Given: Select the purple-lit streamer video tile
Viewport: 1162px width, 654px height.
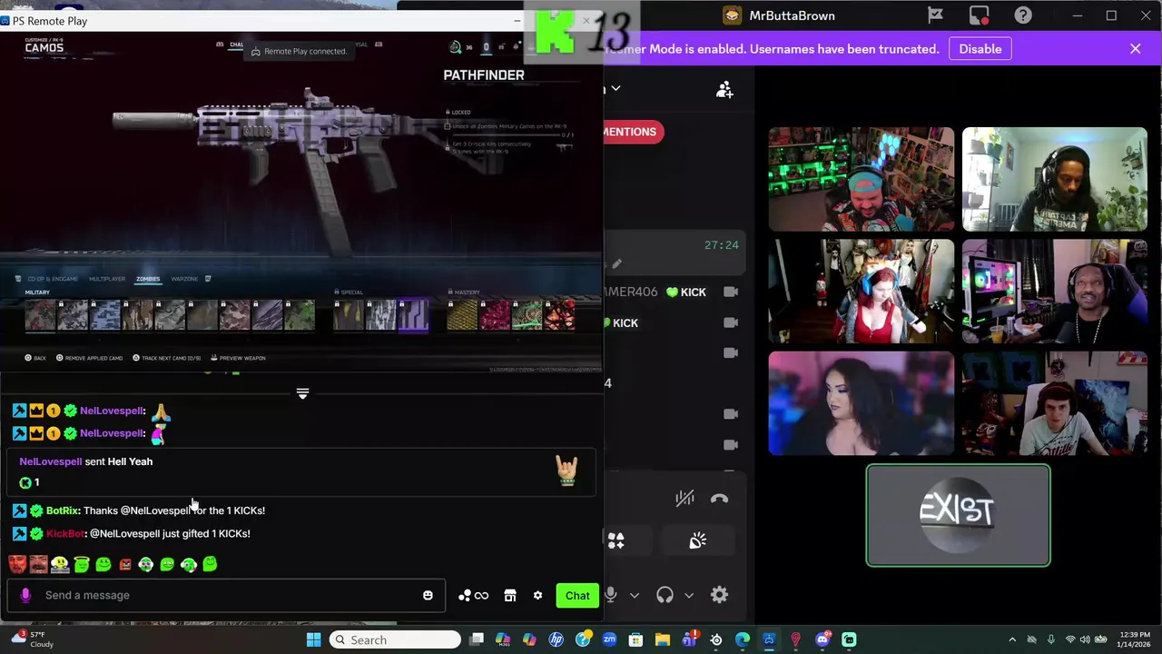Looking at the screenshot, I should point(862,403).
